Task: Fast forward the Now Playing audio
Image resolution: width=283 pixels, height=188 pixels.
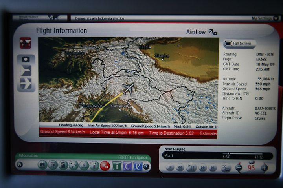Action: pos(203,168)
